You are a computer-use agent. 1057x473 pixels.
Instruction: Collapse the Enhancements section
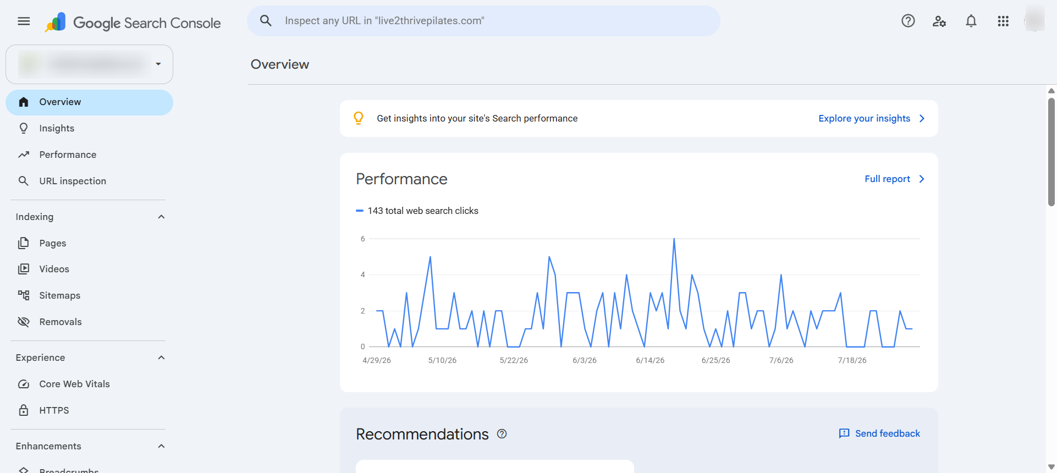tap(161, 446)
